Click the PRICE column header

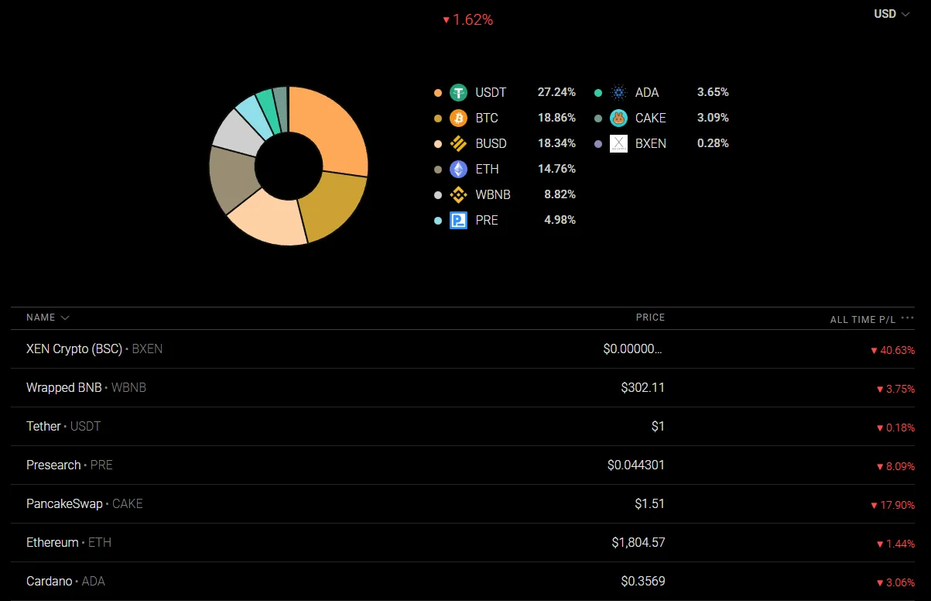tap(650, 318)
